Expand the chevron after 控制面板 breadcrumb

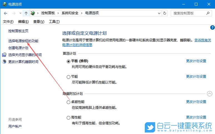[x=58, y=13]
